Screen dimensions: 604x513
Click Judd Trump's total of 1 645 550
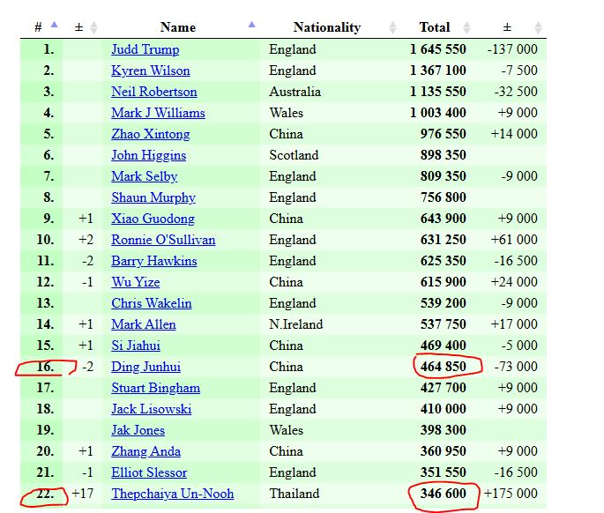[438, 49]
